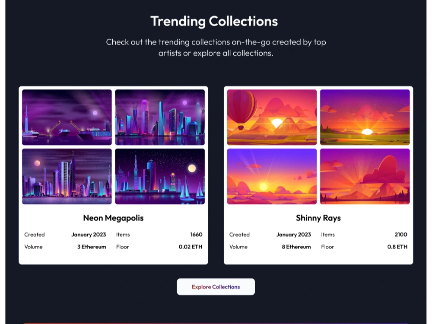Click the Created label in Shinny Rays
The height and width of the screenshot is (324, 432).
[x=239, y=235]
